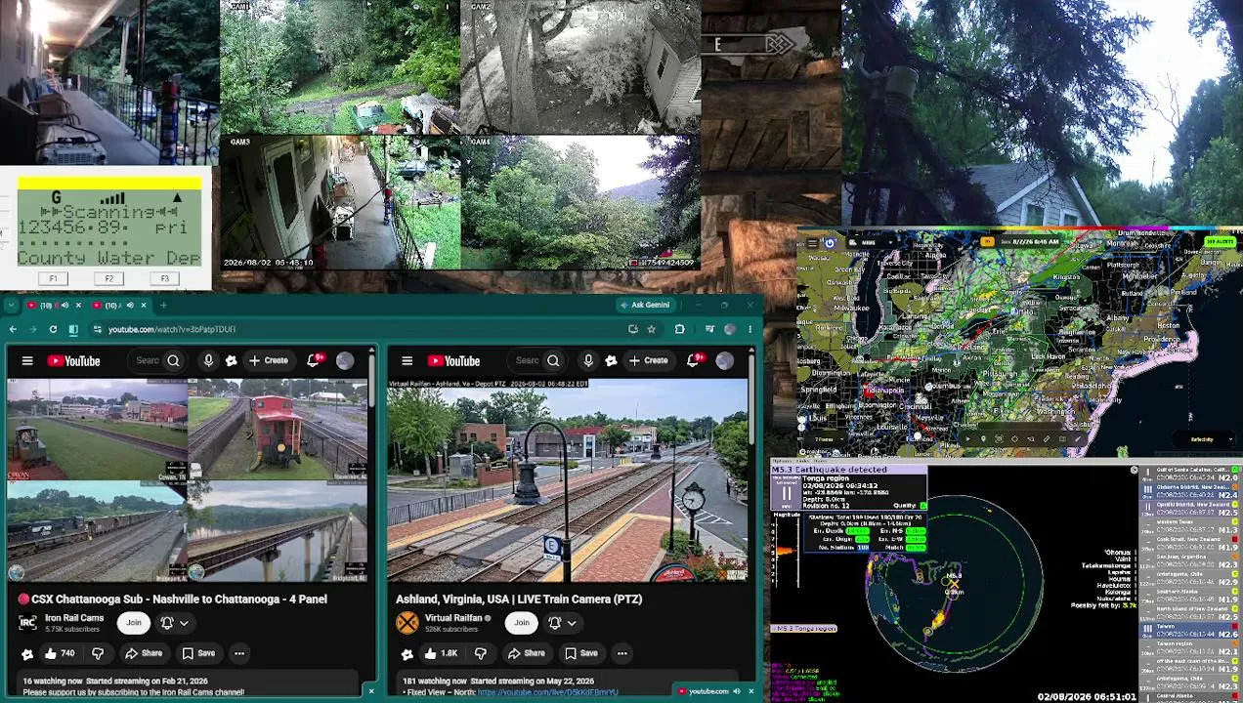Open Chrome extensions puzzle icon
Screen dimensions: 1243x703
[679, 329]
